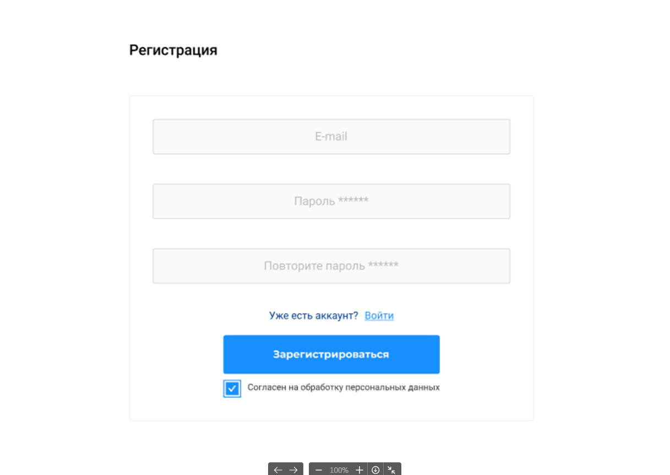
Task: Focus the Пароль password field
Action: point(331,201)
